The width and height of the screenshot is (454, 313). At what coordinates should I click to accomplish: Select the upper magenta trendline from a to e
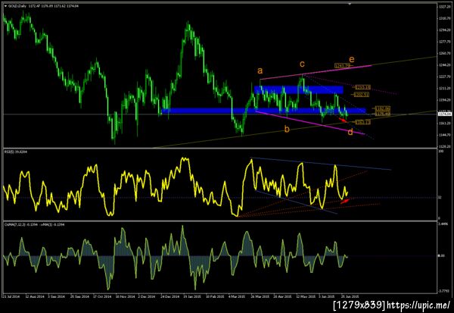point(316,73)
